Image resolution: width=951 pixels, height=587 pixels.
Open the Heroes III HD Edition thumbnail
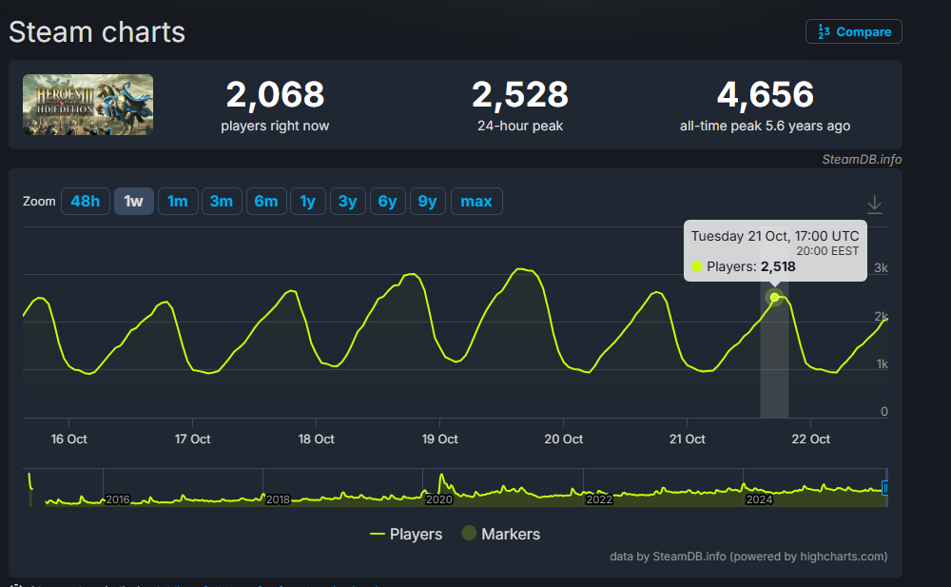tap(87, 105)
